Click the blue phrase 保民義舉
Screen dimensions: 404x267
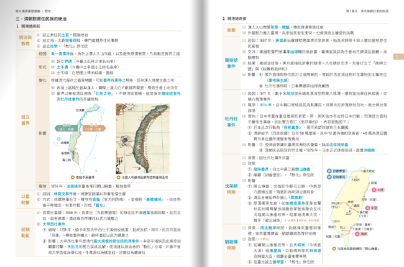[292, 127]
